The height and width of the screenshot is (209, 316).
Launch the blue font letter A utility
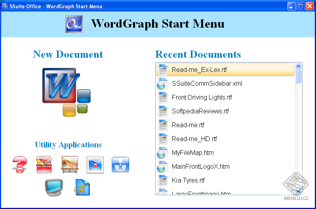(x=82, y=187)
